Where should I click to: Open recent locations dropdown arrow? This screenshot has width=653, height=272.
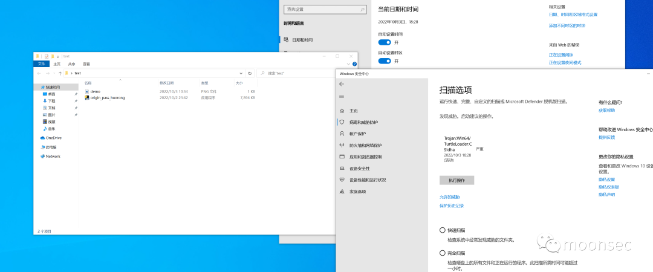point(54,73)
